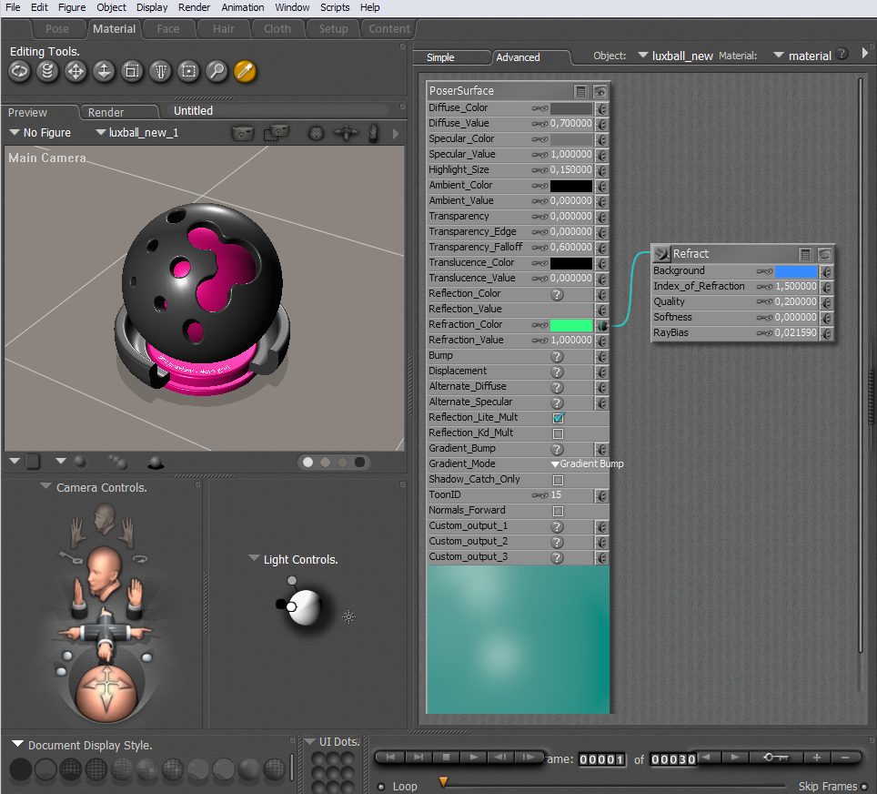This screenshot has width=877, height=794.
Task: Select the Taper editing tool
Action: (160, 71)
